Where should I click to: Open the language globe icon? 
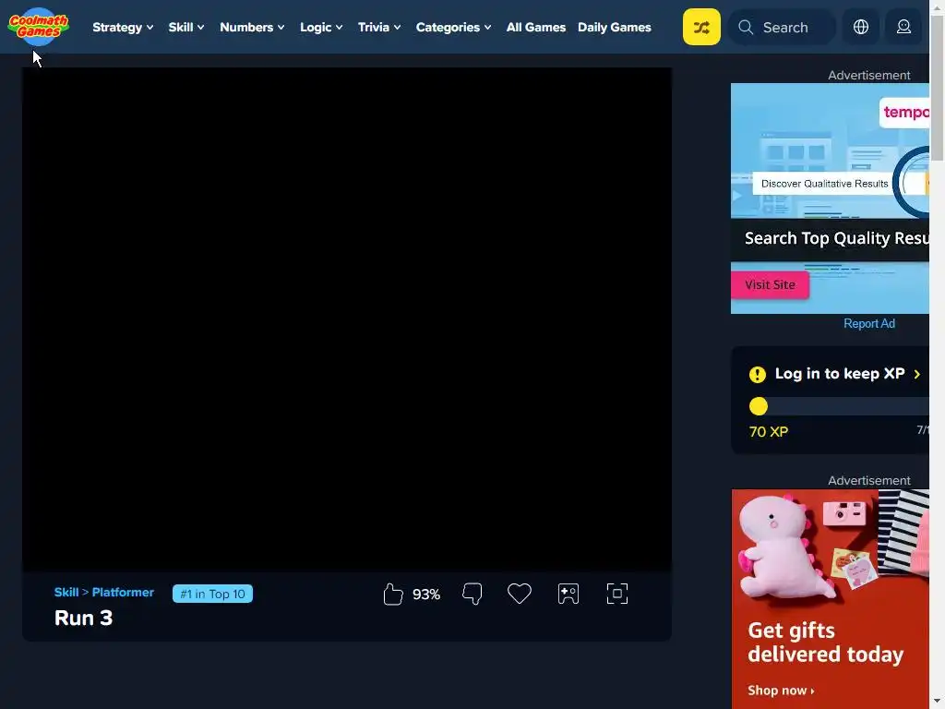point(861,27)
